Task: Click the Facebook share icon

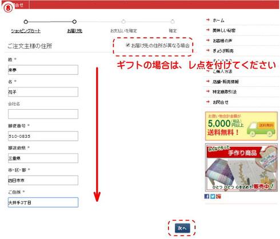Action: pos(207,196)
